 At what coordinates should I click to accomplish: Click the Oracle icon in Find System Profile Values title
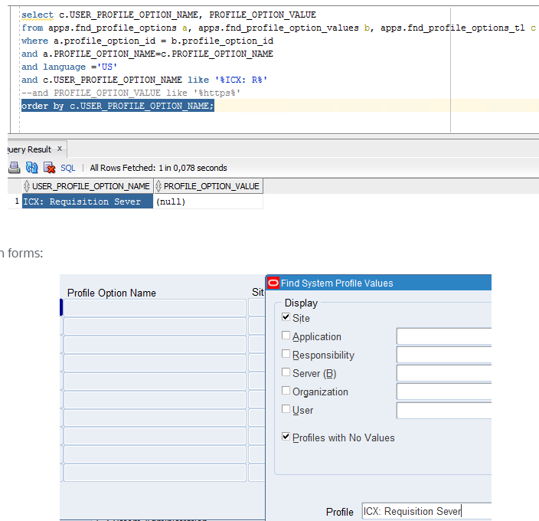[x=273, y=283]
